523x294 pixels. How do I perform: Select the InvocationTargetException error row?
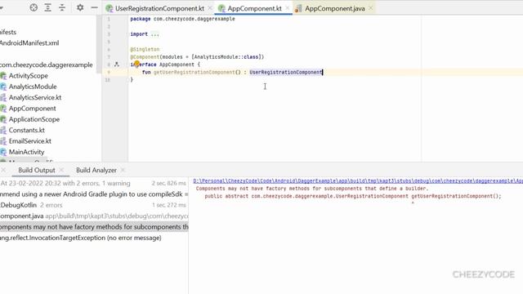tap(94, 238)
